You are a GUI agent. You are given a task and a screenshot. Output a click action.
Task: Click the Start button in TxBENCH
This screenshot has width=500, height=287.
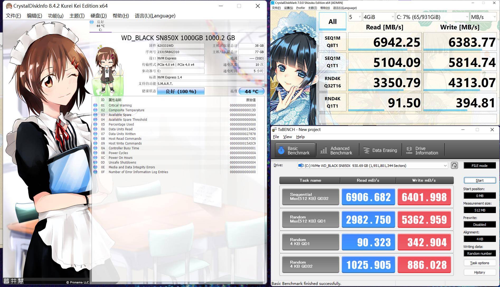pyautogui.click(x=480, y=180)
